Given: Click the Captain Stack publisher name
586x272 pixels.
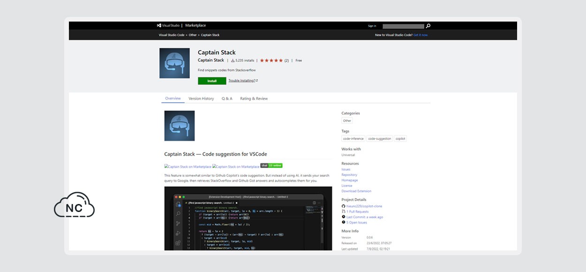Looking at the screenshot, I should point(211,60).
